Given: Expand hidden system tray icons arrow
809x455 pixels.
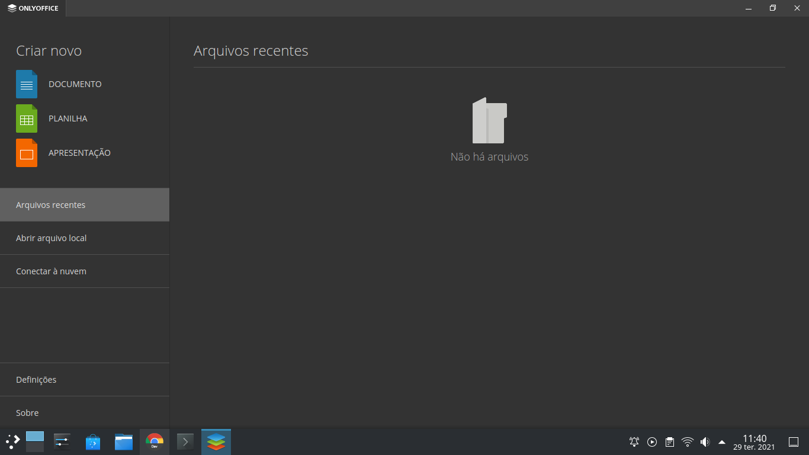Looking at the screenshot, I should click(x=722, y=441).
